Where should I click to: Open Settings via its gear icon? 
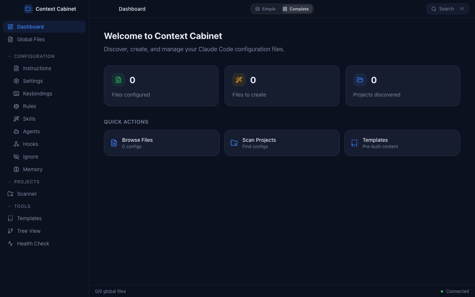coord(16,81)
